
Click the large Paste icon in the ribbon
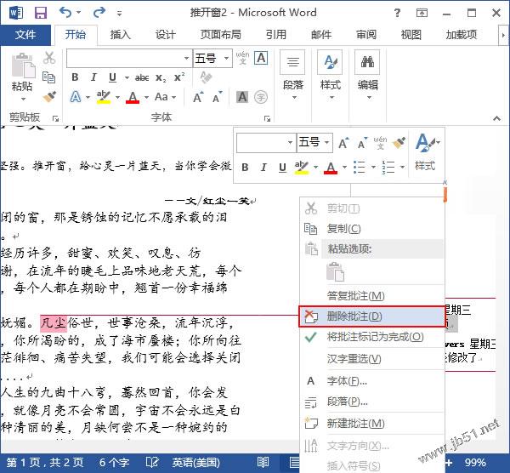(22, 66)
